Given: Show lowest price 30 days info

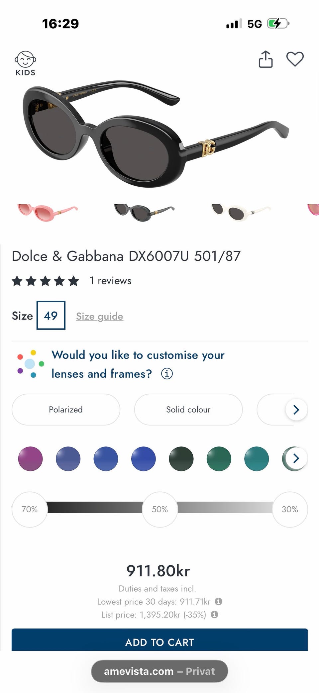Looking at the screenshot, I should tap(218, 601).
